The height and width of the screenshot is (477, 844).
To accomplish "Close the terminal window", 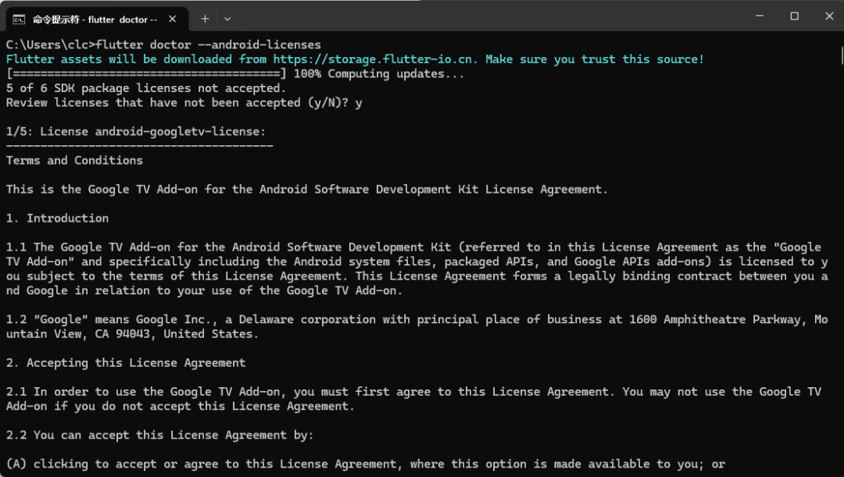I will 829,16.
